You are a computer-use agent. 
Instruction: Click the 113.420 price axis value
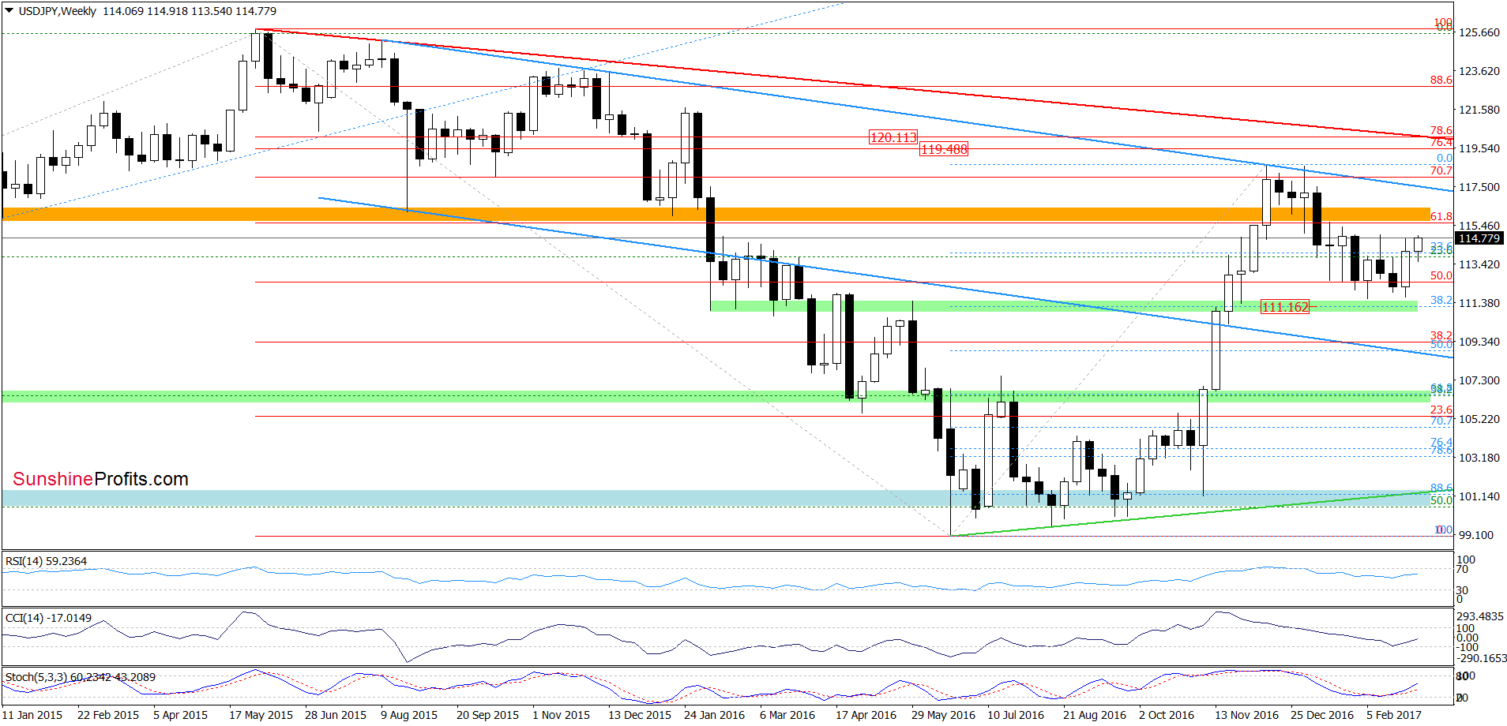point(1479,264)
